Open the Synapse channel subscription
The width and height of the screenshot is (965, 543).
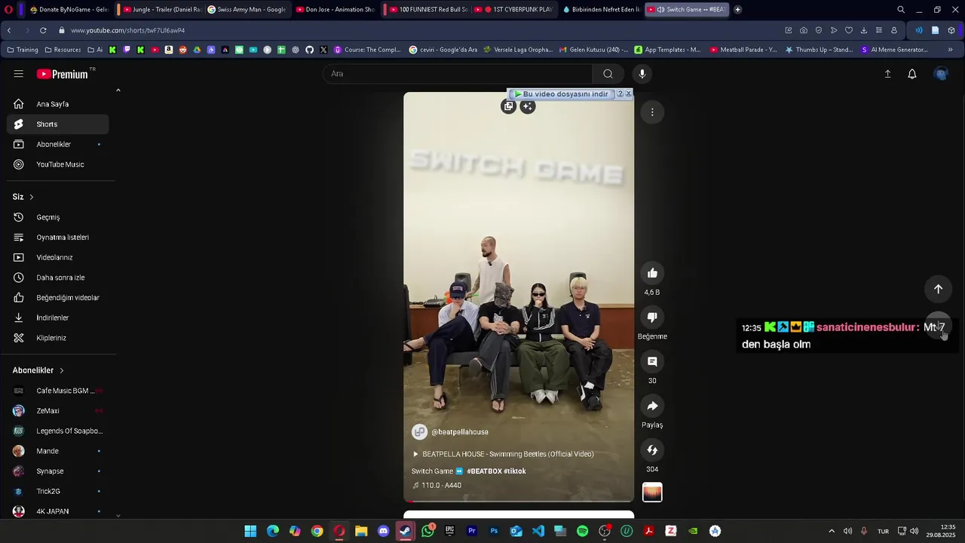tap(58, 471)
